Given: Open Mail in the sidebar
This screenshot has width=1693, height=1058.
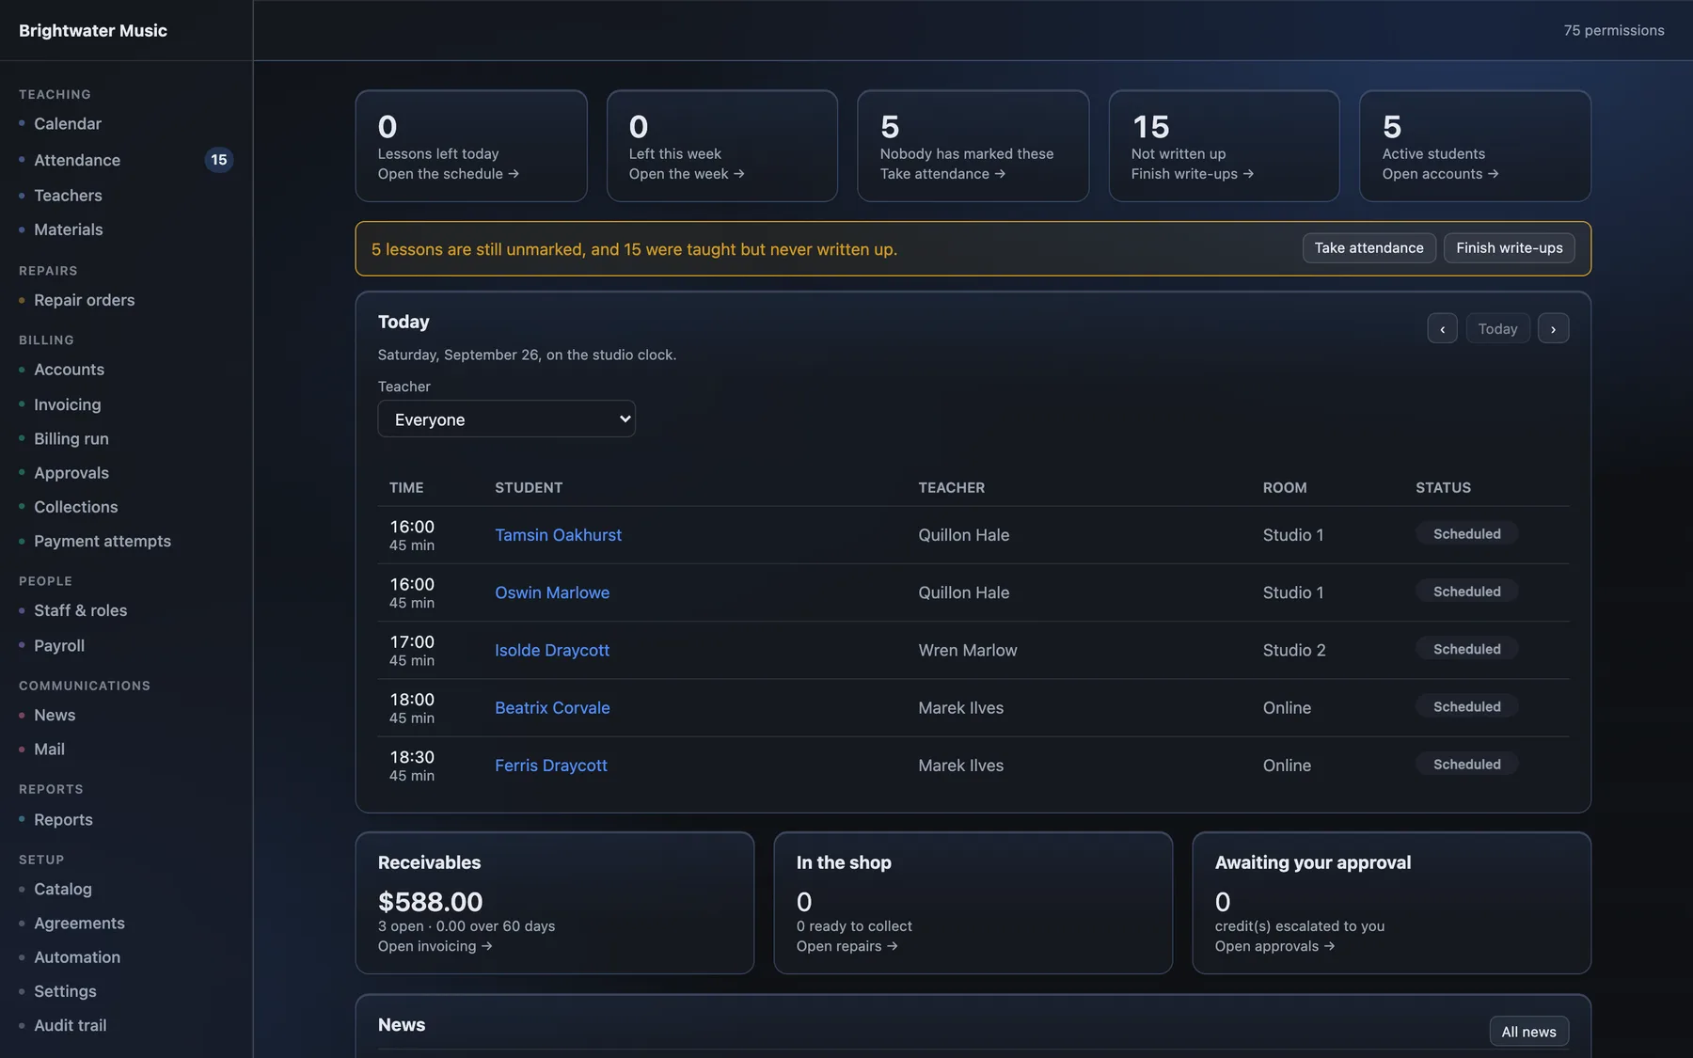Looking at the screenshot, I should 50,750.
